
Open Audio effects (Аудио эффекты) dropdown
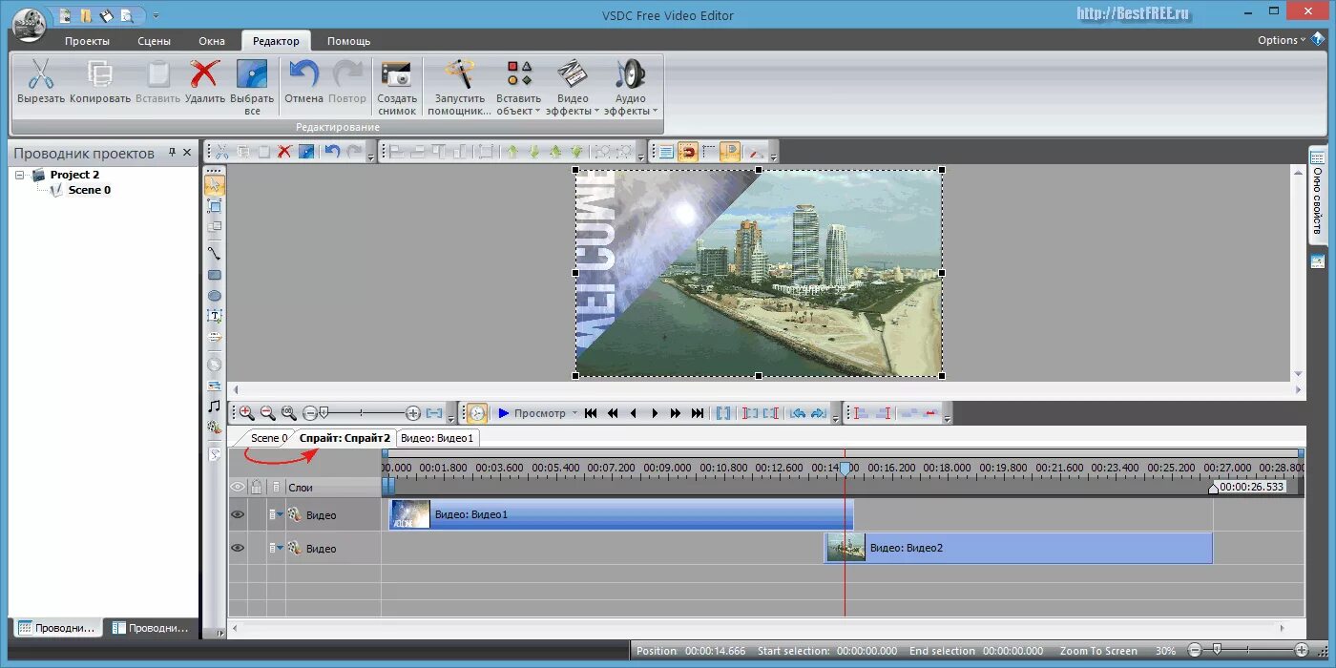(631, 86)
